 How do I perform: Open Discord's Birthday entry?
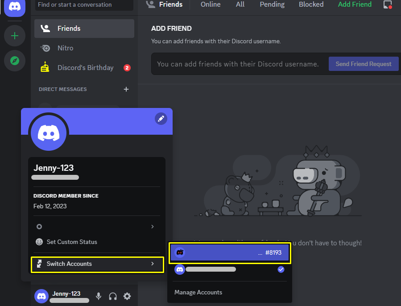click(84, 68)
